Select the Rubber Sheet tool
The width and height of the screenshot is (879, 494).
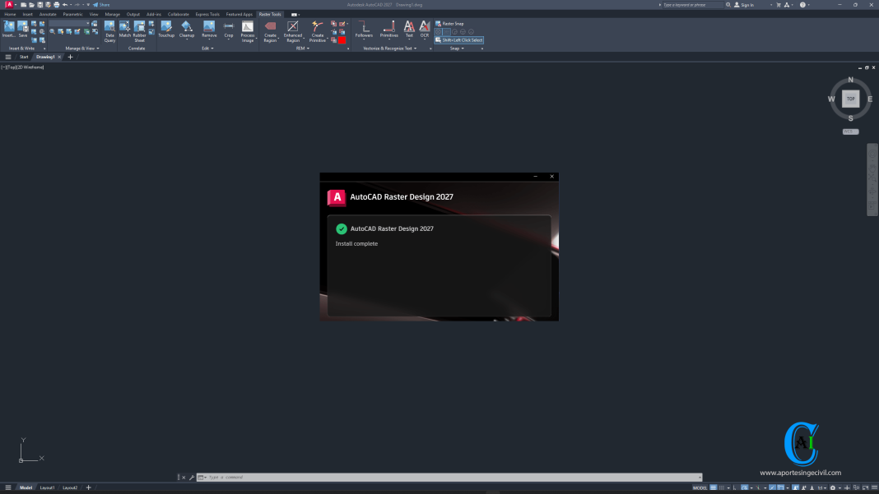coord(139,31)
